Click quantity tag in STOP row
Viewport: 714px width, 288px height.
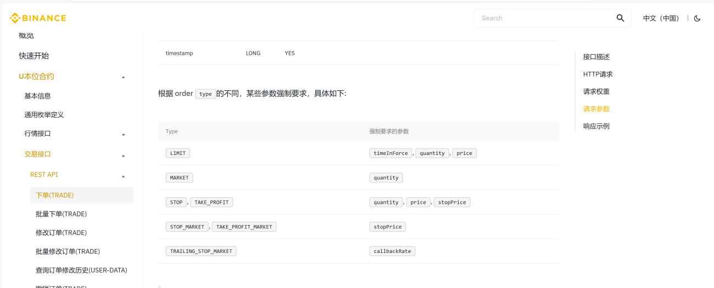386,203
